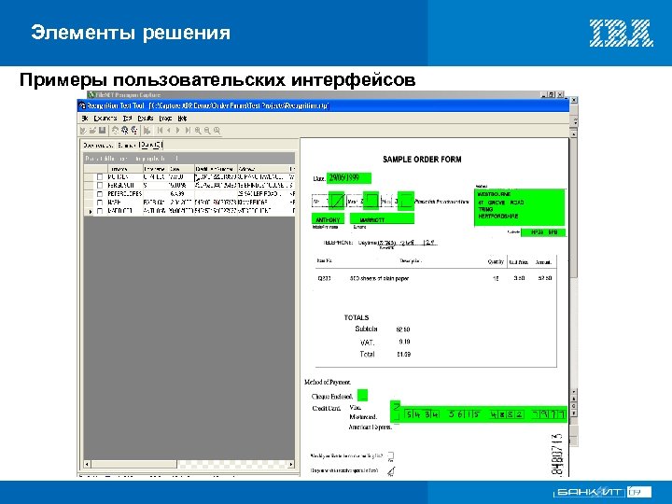Image resolution: width=672 pixels, height=504 pixels.
Task: Tick the checkbox in the current-row pointer row
Action: click(100, 211)
